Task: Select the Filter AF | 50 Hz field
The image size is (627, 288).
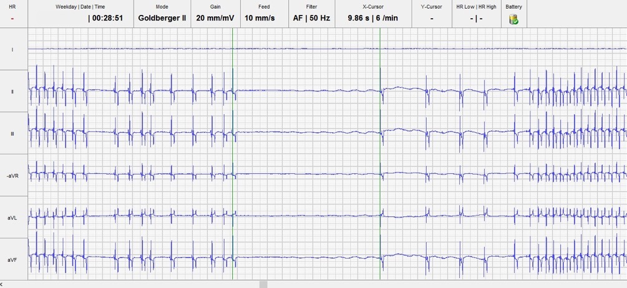Action: 311,18
